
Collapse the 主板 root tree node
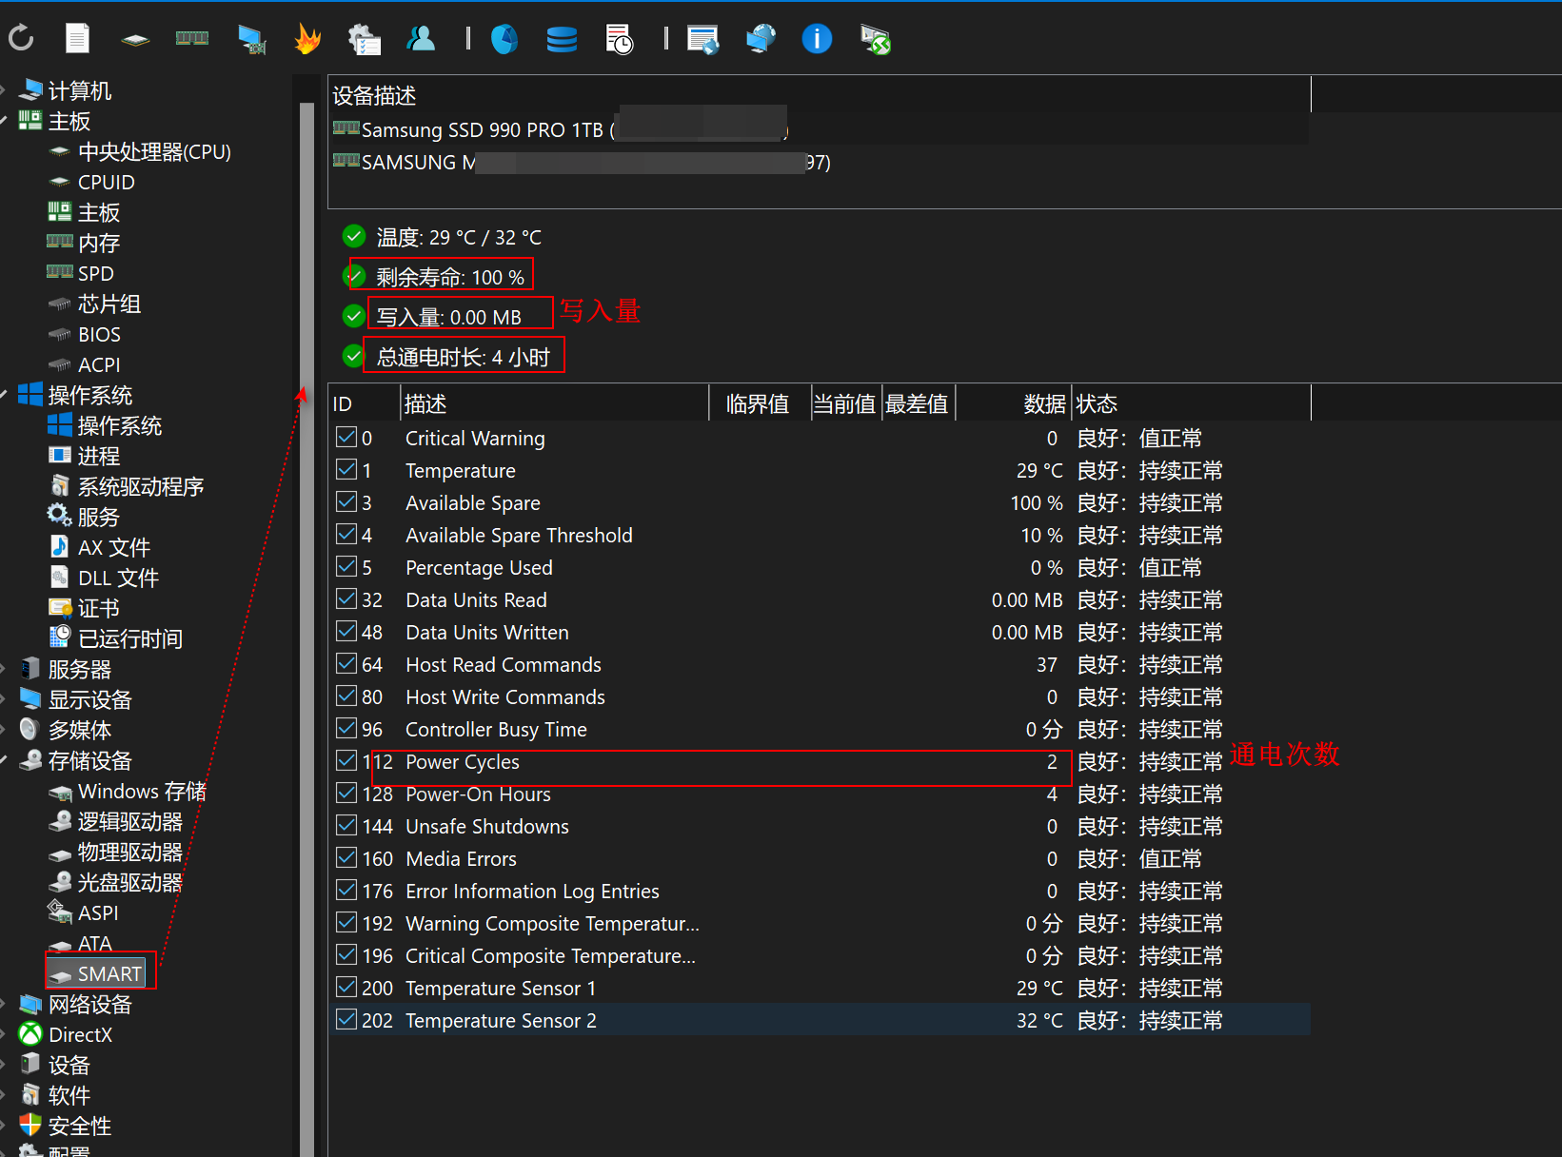pyautogui.click(x=4, y=121)
